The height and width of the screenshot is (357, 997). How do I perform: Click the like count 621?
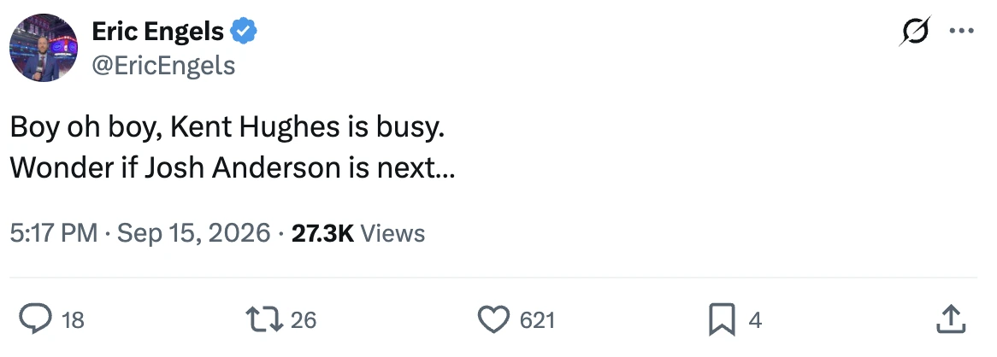click(537, 320)
